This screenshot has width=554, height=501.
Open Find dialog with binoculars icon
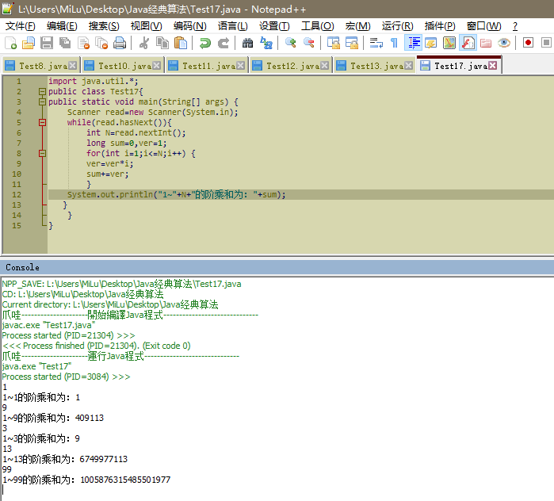pyautogui.click(x=247, y=43)
